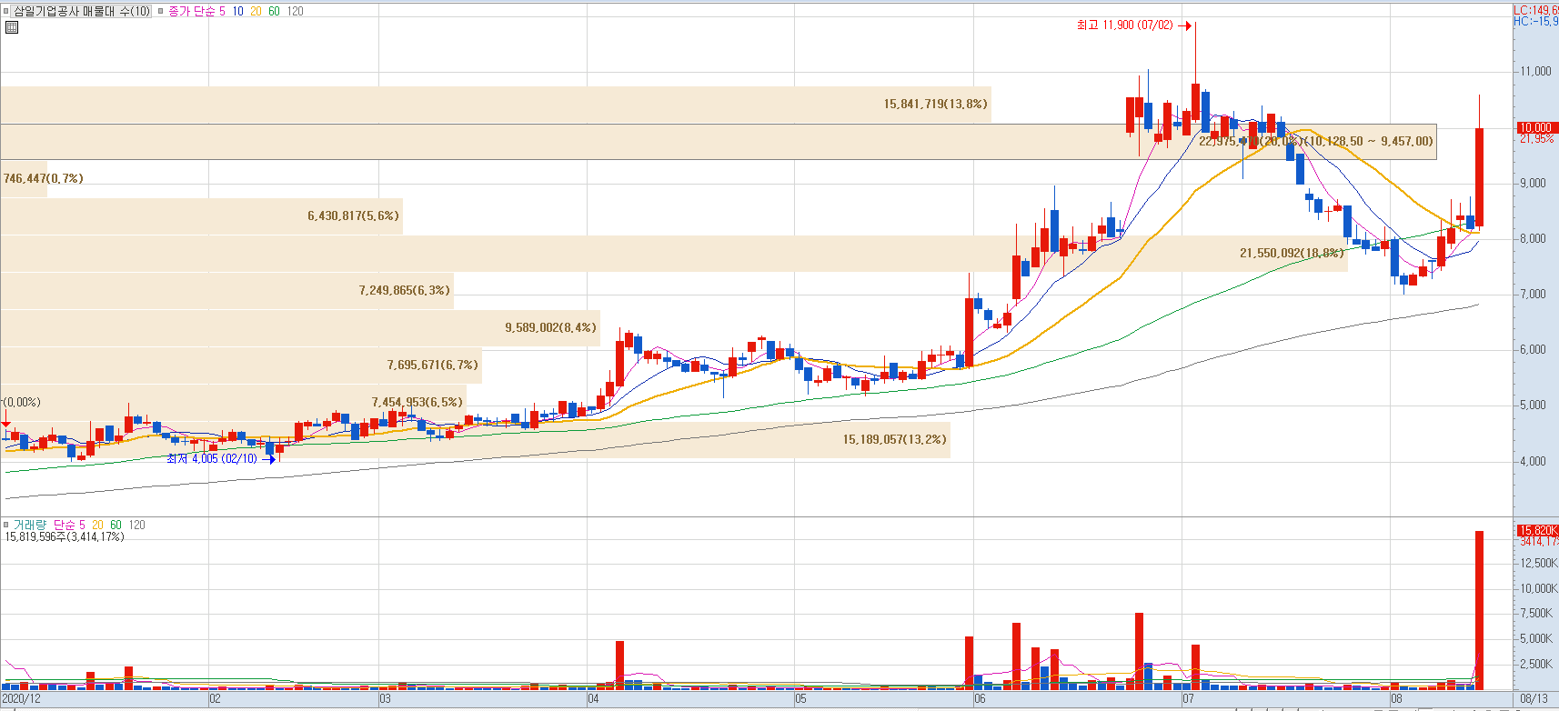Click the grid table icon below the chart title
The width and height of the screenshot is (1559, 711).
click(x=12, y=27)
